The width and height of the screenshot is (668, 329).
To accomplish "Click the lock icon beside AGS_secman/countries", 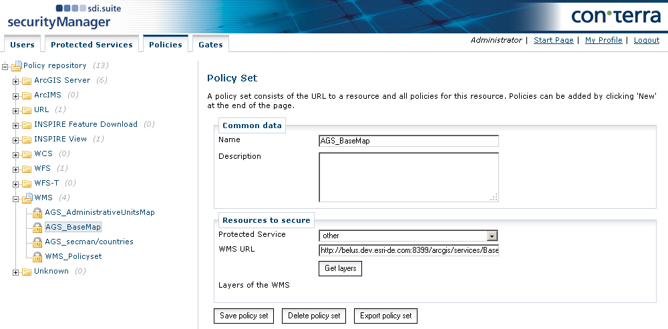I will [x=38, y=242].
